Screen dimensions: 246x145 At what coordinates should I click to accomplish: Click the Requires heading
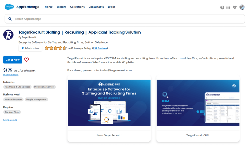coord(8,107)
